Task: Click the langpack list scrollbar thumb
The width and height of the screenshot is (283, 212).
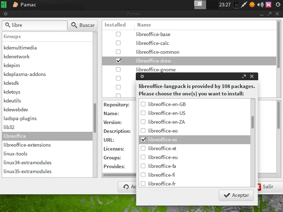Action: click(253, 122)
